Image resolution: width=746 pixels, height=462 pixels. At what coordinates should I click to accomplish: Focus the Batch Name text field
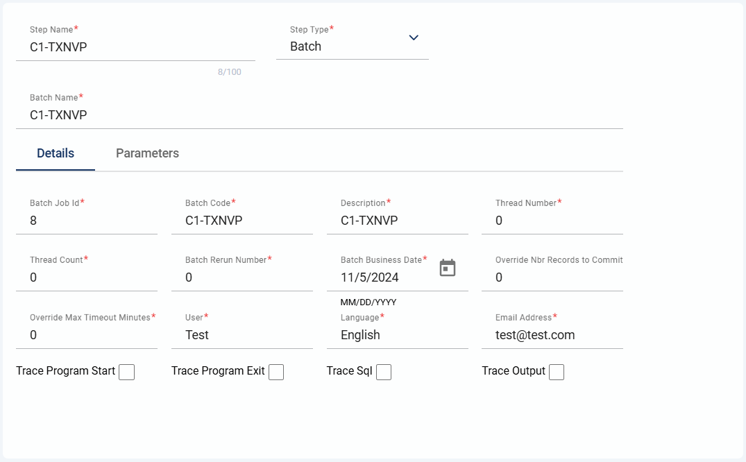pyautogui.click(x=319, y=115)
